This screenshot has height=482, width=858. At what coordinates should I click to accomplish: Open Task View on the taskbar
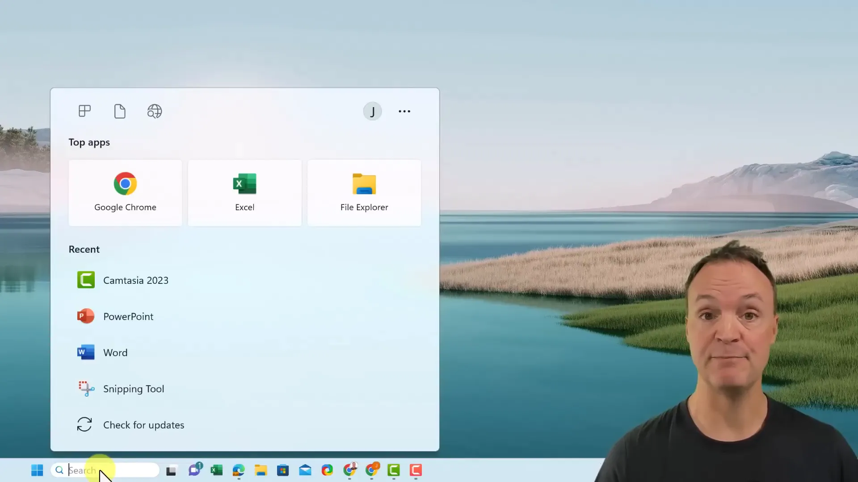click(x=171, y=470)
